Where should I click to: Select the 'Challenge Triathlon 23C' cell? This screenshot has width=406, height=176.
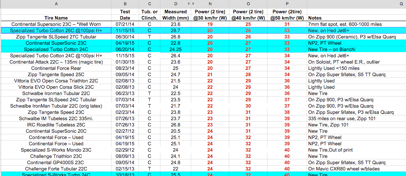click(x=56, y=156)
